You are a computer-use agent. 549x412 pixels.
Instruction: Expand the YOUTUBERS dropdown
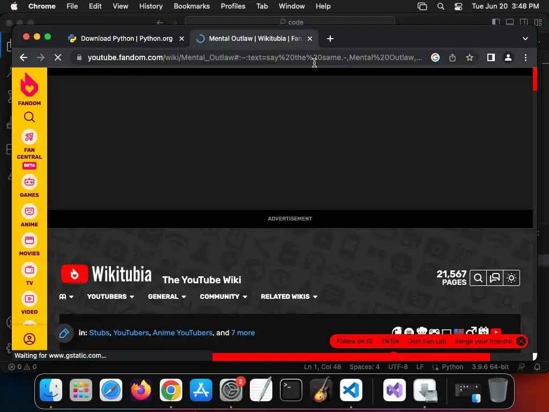tap(110, 296)
